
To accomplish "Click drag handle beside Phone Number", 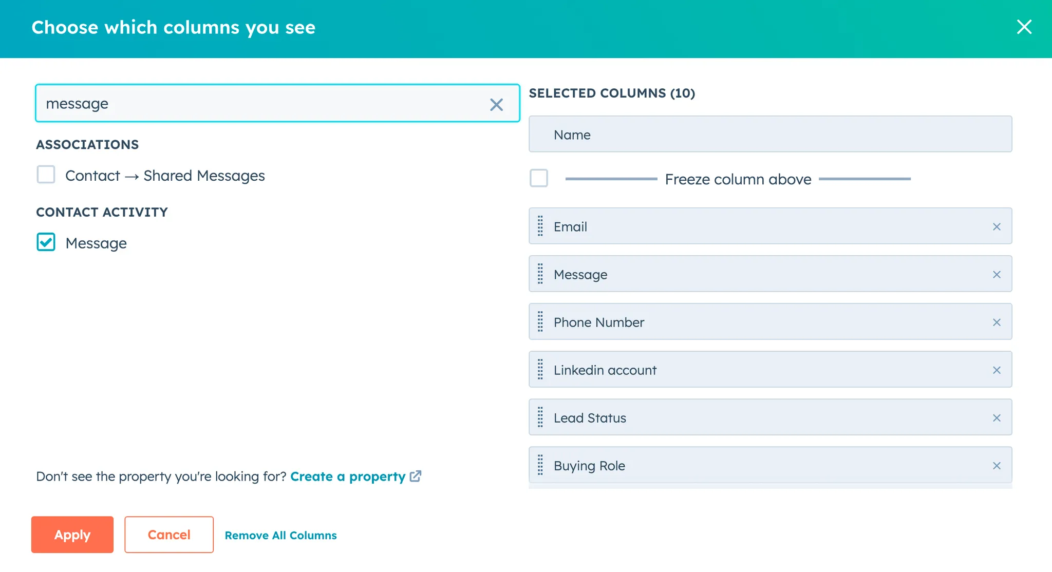I will [540, 322].
